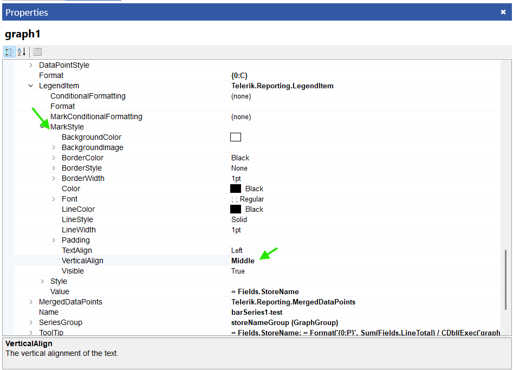Switch to Categorized view in Properties toolbar

tap(9, 51)
